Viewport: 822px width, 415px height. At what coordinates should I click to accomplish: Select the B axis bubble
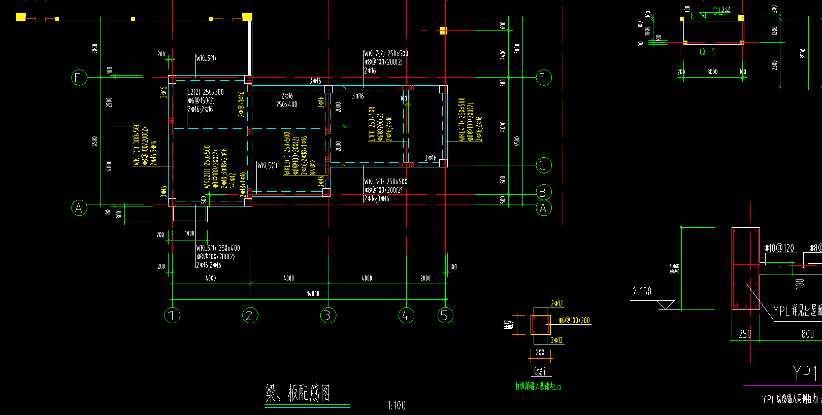pos(544,192)
